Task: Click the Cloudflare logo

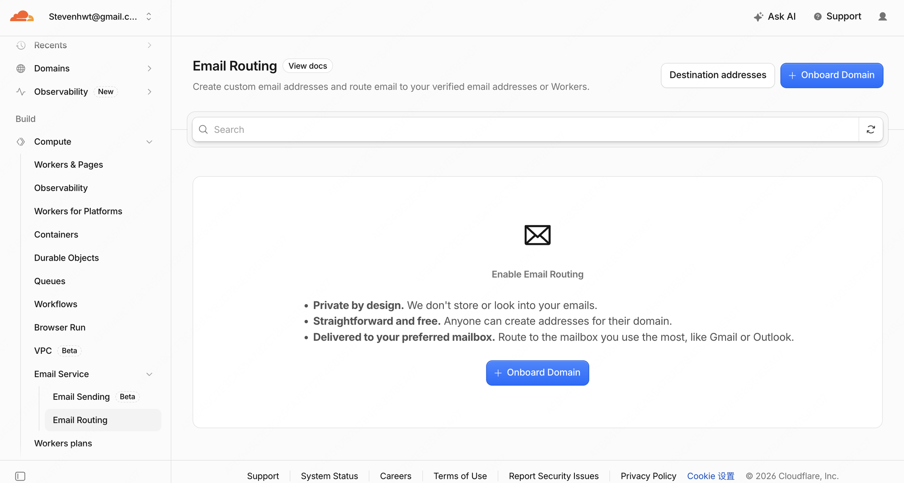Action: (22, 17)
